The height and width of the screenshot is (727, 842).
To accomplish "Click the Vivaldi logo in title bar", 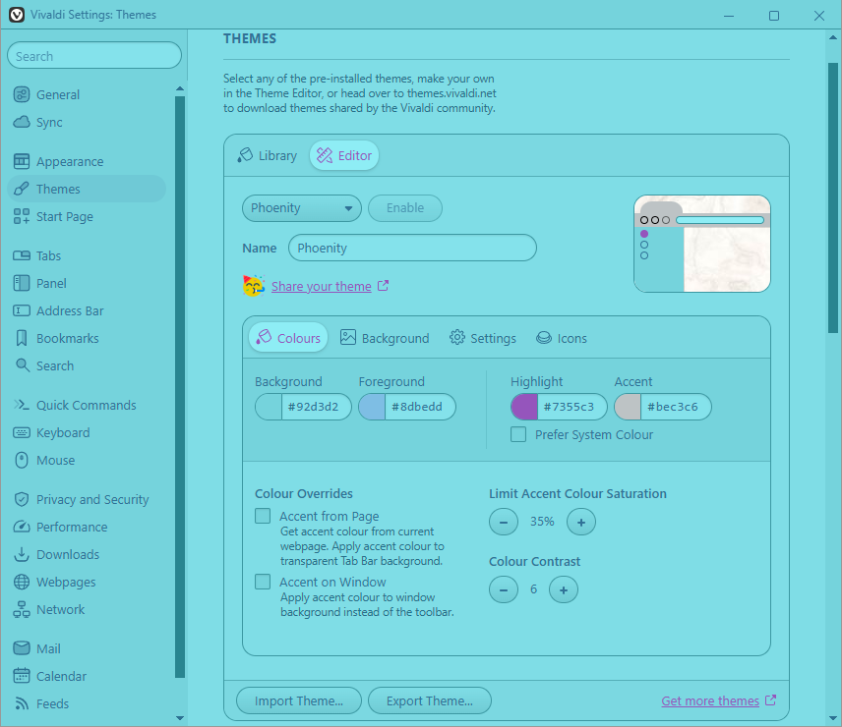I will pyautogui.click(x=17, y=15).
